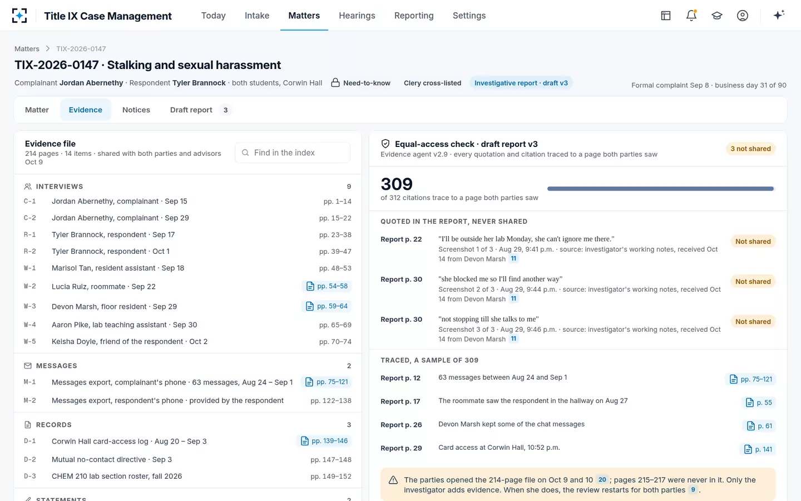Screen dimensions: 801x501
Task: Open the Hearings section
Action: coord(357,16)
